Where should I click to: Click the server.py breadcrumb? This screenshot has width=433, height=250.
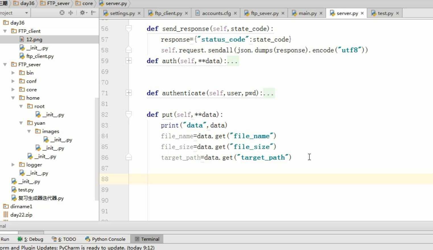[x=113, y=3]
